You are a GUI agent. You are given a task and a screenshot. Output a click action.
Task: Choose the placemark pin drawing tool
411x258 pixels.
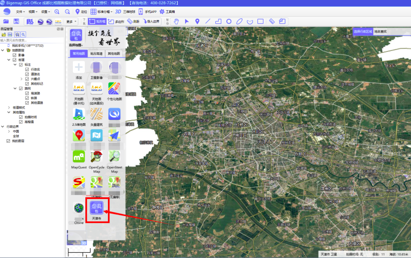197,21
